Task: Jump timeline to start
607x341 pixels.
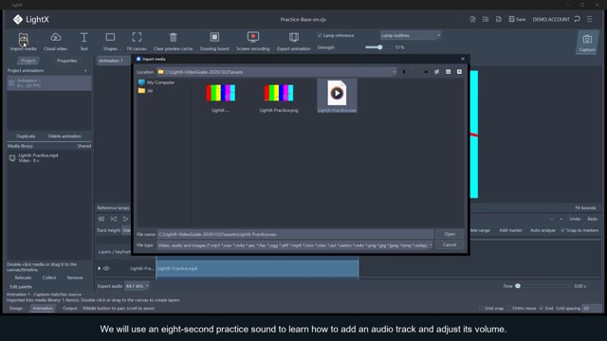Action: 101,219
